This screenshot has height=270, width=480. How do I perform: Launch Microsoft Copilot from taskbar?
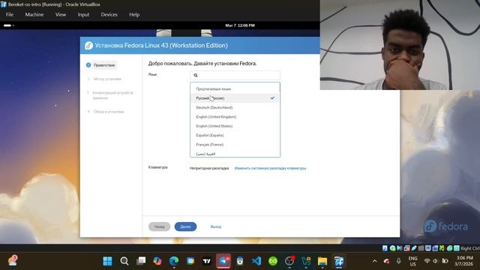pos(157,261)
